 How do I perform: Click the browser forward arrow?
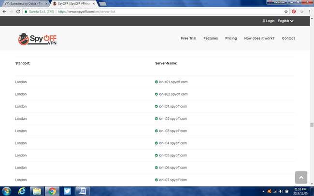[11, 12]
